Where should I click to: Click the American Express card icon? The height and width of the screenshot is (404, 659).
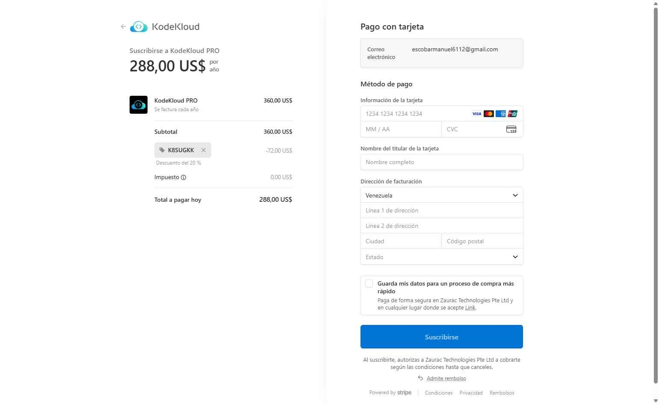(x=500, y=114)
